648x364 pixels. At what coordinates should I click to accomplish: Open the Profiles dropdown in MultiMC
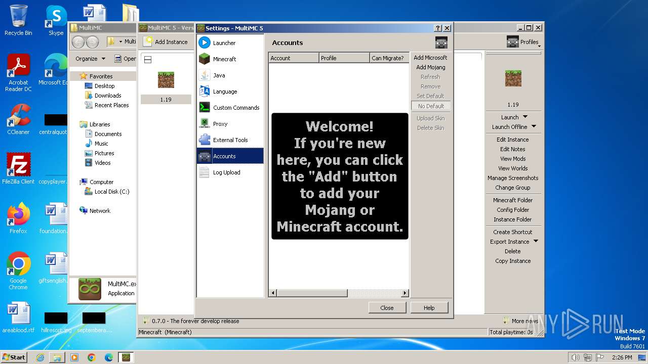tap(523, 42)
